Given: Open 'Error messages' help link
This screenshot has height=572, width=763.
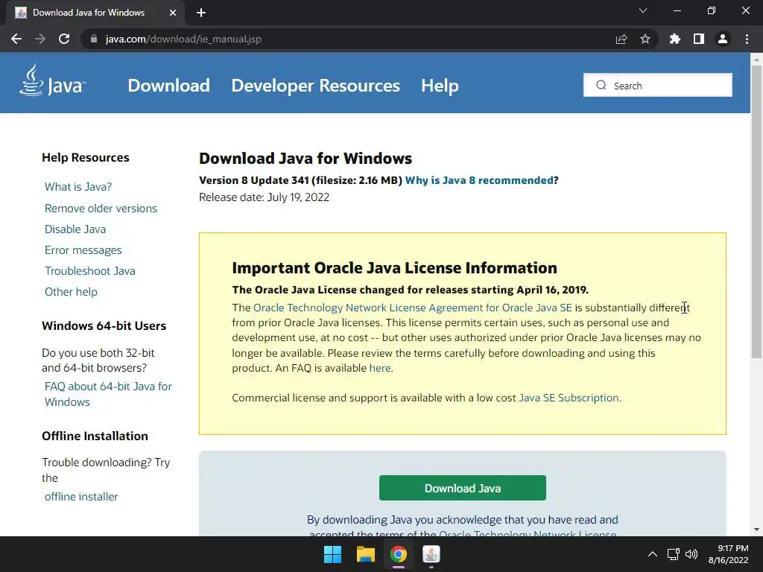Looking at the screenshot, I should [x=83, y=250].
